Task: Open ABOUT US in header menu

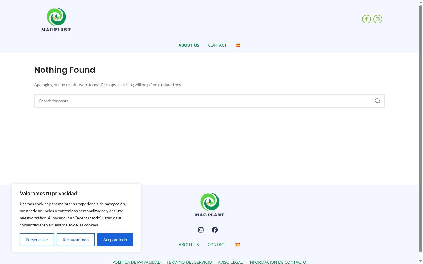Action: 189,45
